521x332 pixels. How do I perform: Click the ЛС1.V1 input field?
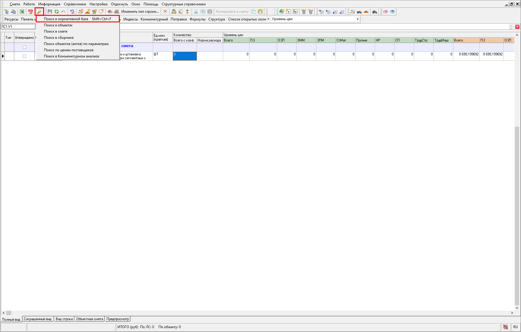18,27
